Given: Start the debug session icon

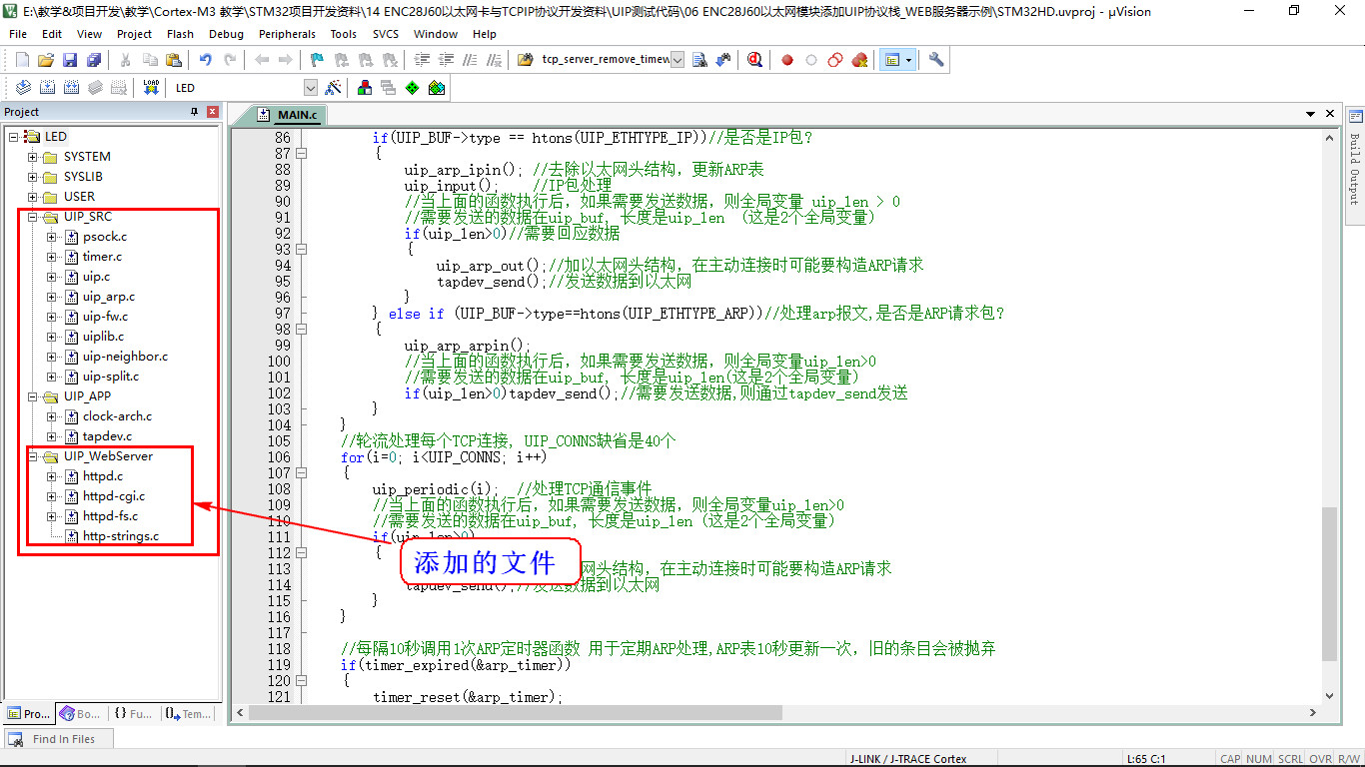Looking at the screenshot, I should click(754, 60).
